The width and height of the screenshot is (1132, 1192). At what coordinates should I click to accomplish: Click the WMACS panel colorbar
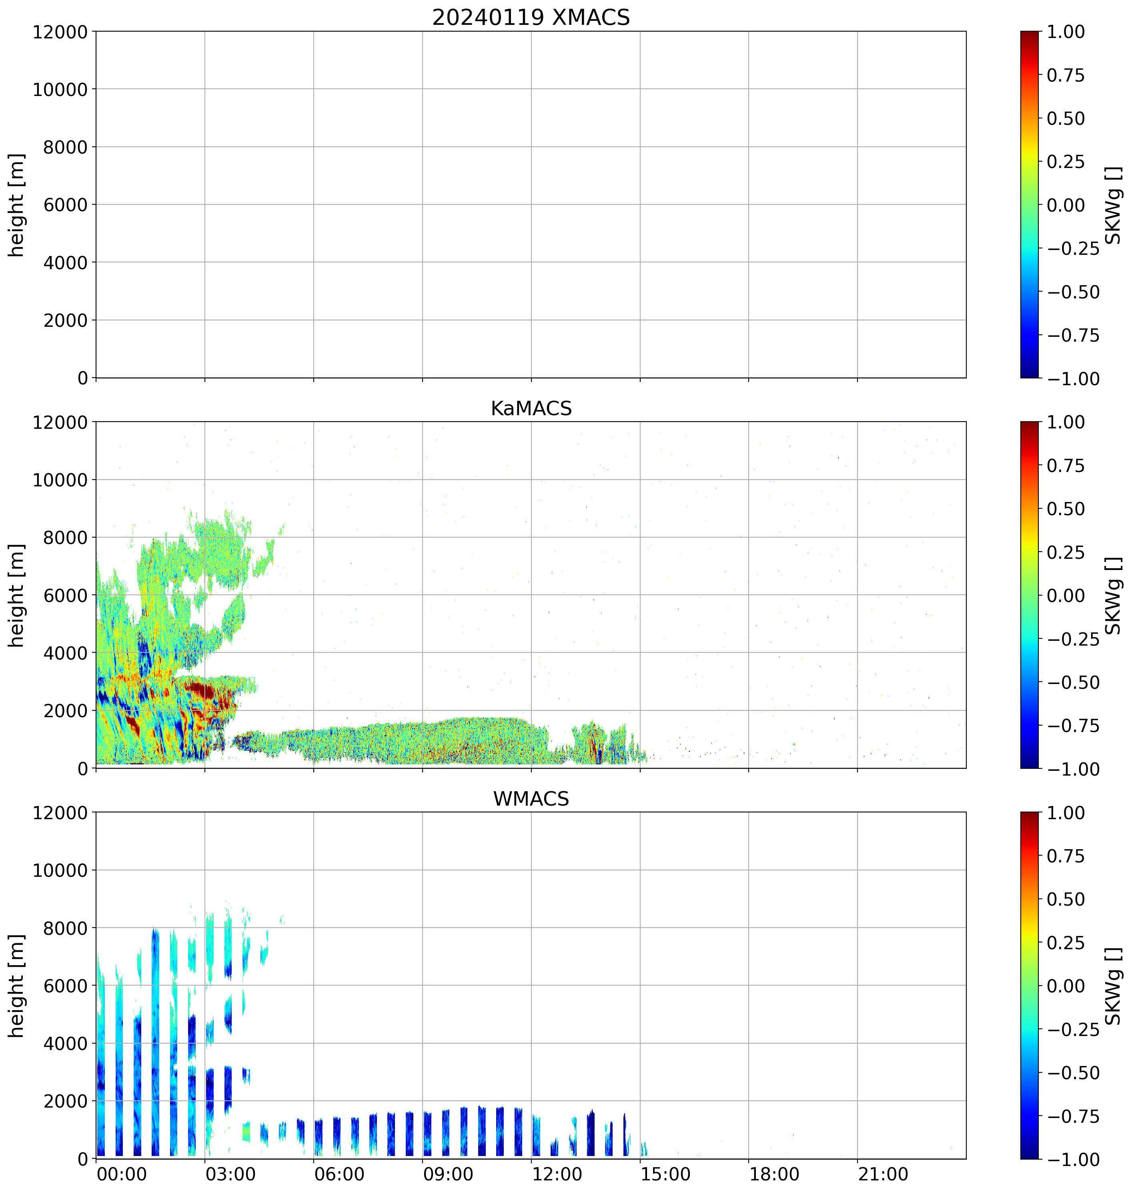pos(1030,985)
